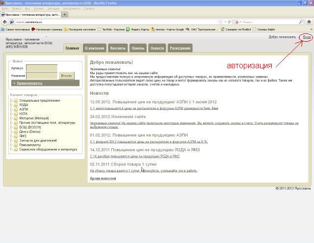Expand the Специальные предложения tree node
Viewport: 314px width, 243px height.
11,101
